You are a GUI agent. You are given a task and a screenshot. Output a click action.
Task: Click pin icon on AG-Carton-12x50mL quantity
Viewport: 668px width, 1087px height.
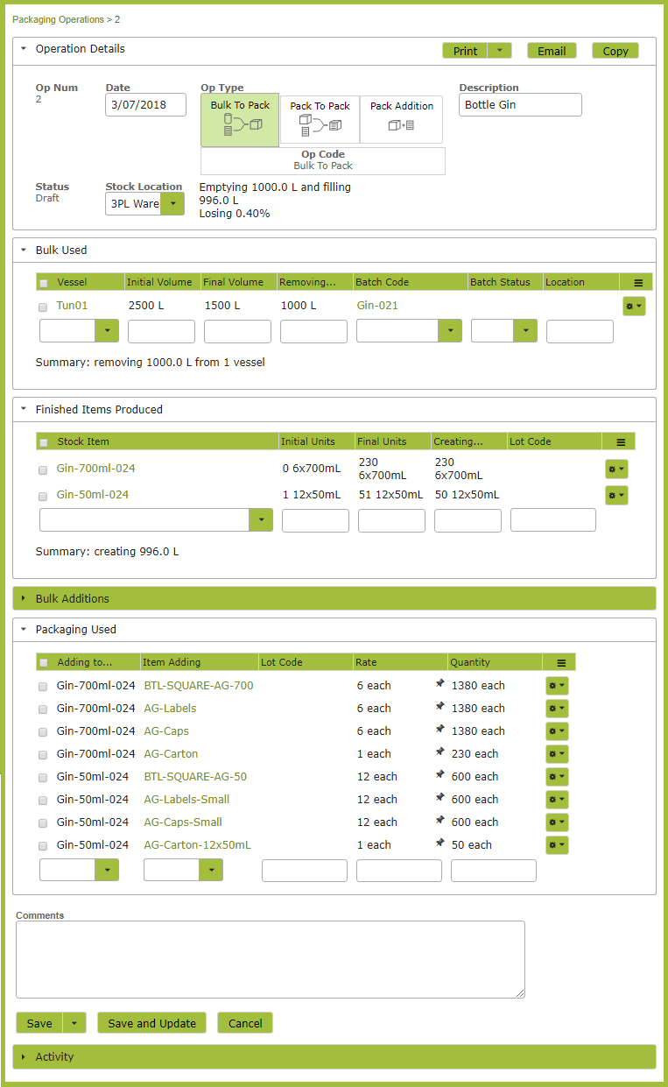439,844
